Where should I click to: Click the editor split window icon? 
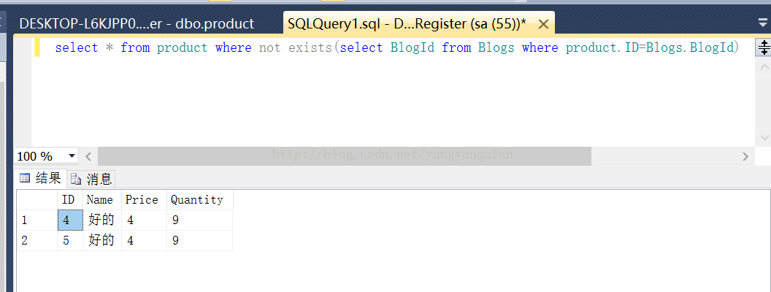[764, 47]
